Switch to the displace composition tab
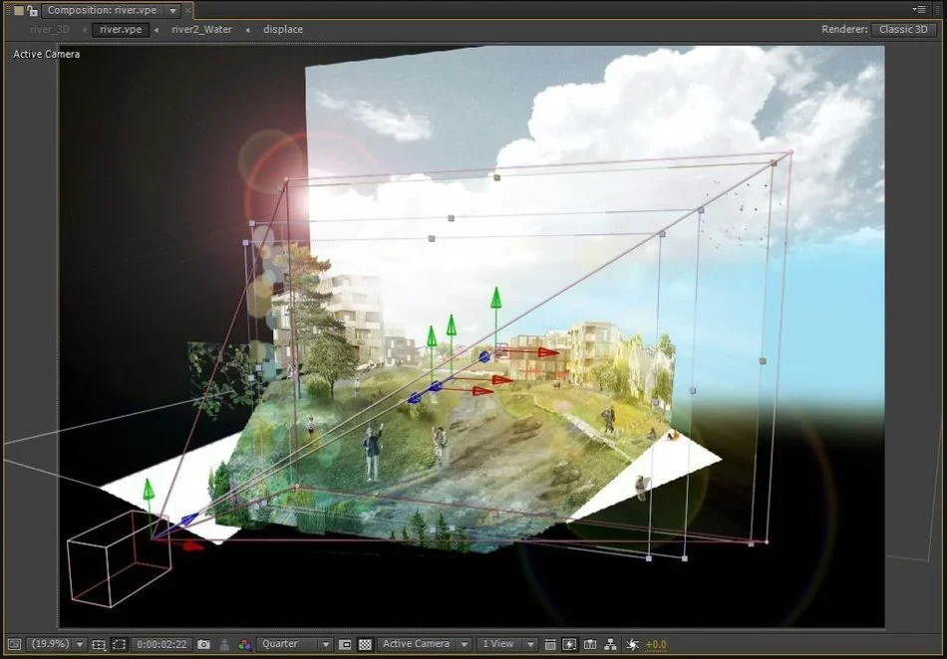947x659 pixels. [x=283, y=30]
